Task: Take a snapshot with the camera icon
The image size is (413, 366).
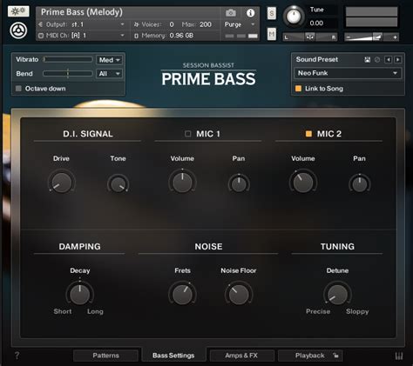Action: tap(231, 13)
